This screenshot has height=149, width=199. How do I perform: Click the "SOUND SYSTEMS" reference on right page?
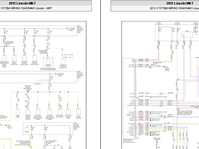(x=156, y=114)
